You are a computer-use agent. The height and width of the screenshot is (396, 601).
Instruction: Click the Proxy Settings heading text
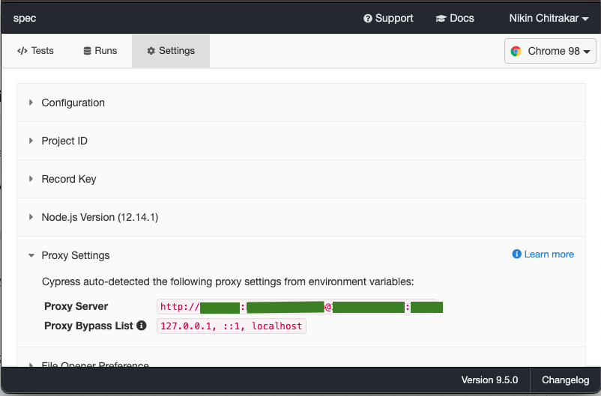(76, 255)
